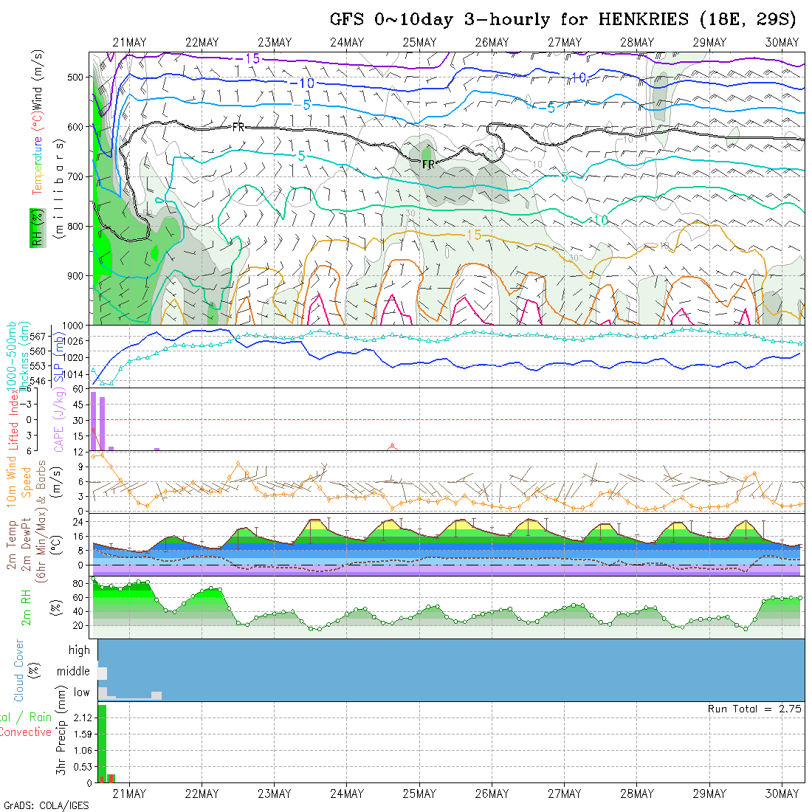Select the 'middle' cloud cover row label
The width and height of the screenshot is (812, 812).
tap(74, 671)
